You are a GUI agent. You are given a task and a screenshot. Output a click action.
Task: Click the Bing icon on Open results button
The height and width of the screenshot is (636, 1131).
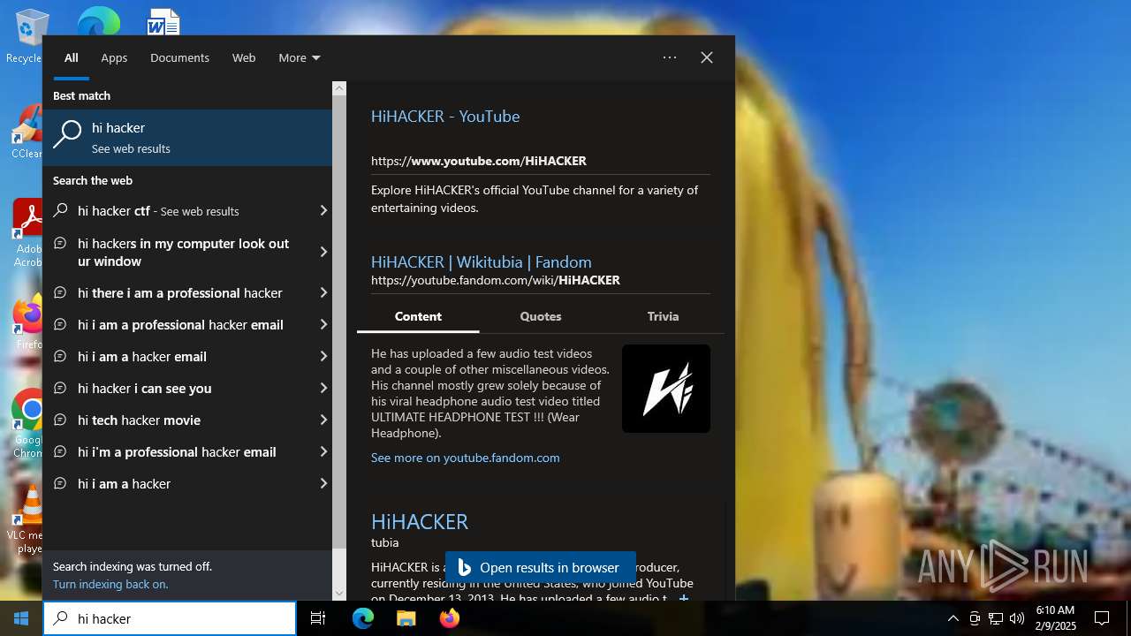coord(465,568)
